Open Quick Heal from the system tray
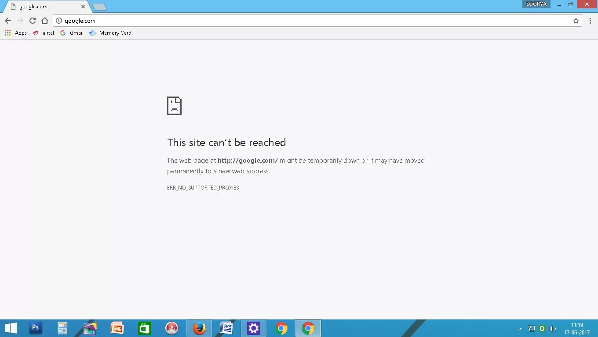This screenshot has width=598, height=337. (x=542, y=328)
